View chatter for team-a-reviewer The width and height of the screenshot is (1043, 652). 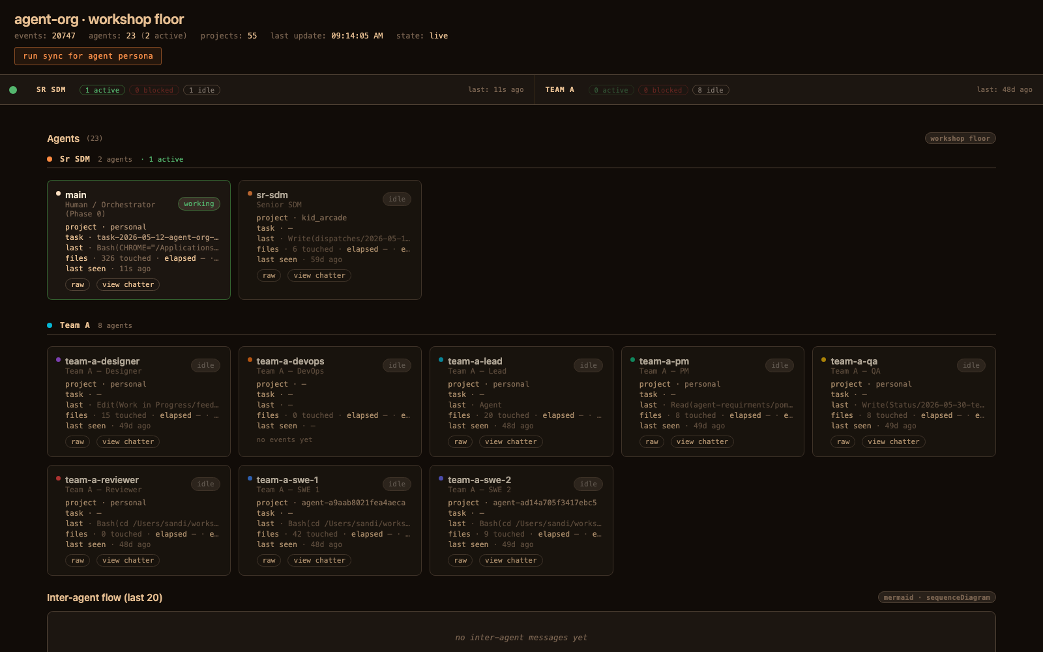point(128,560)
